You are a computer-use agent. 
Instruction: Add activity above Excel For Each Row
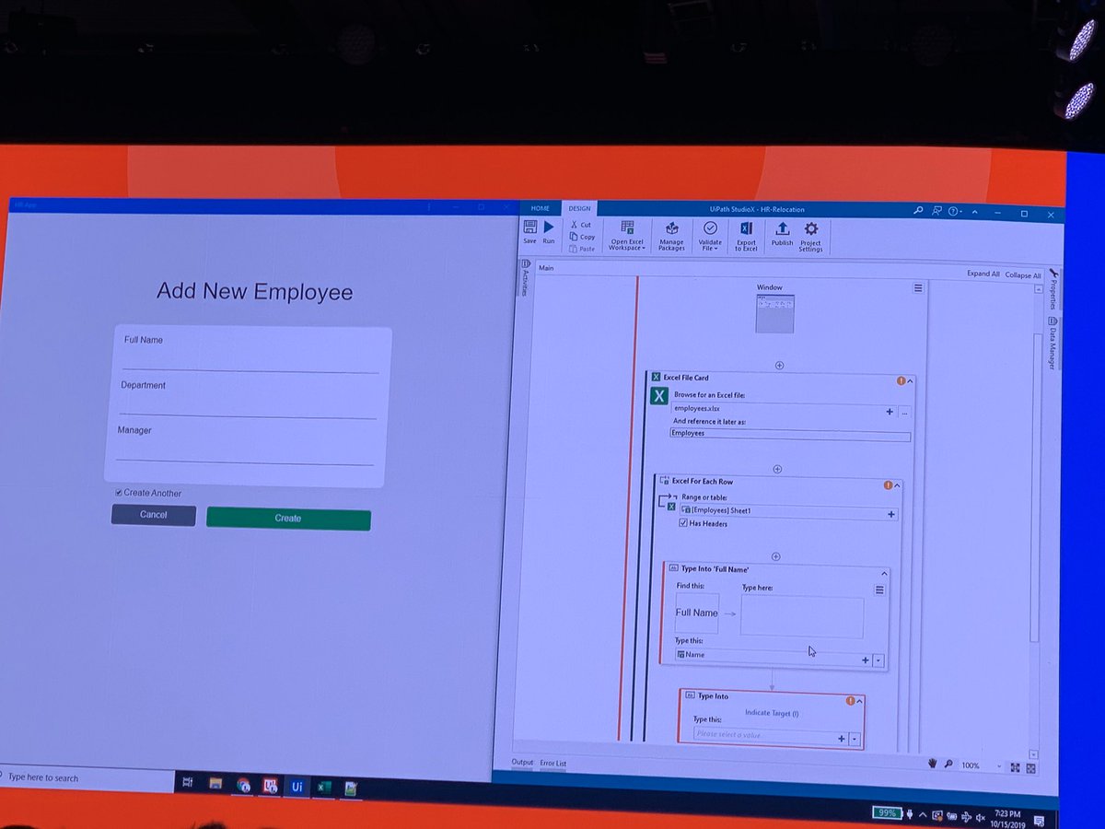coord(777,469)
